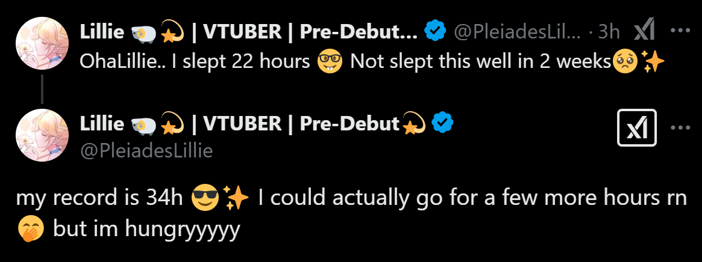This screenshot has width=702, height=262.
Task: Click the sunglasses emoji in the reply
Action: 204,198
